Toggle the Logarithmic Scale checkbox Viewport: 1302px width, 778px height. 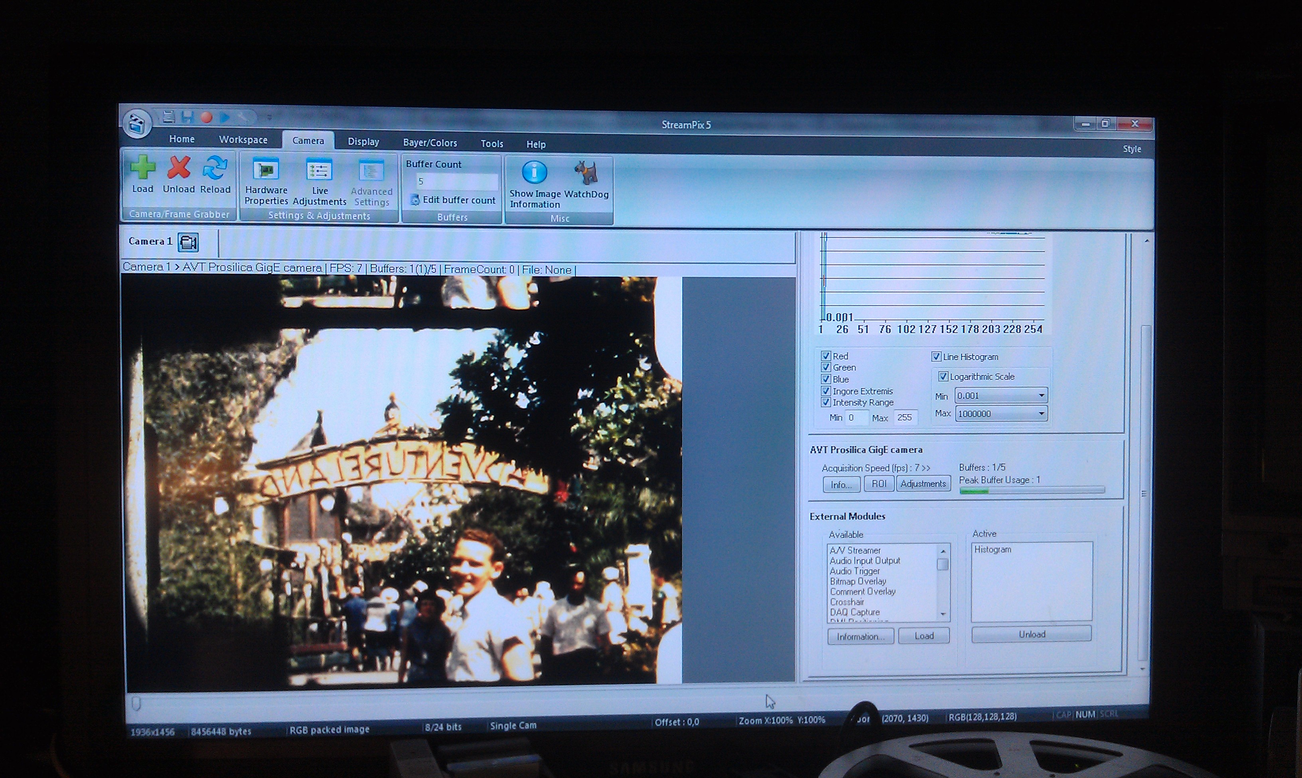(943, 376)
